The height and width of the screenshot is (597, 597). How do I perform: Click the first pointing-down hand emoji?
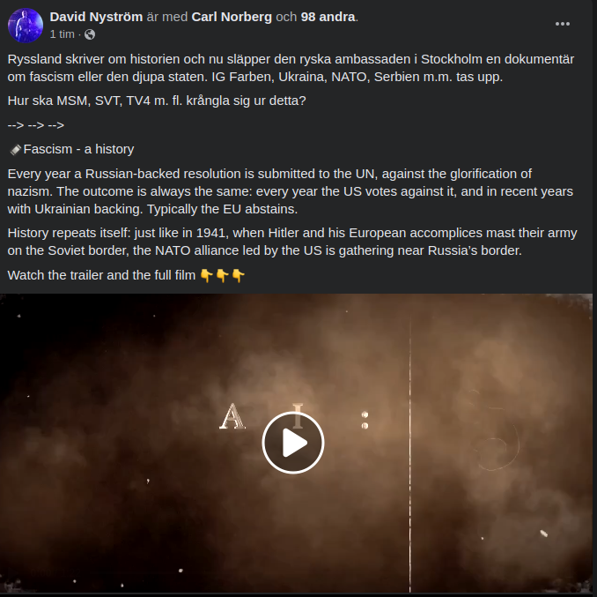206,275
